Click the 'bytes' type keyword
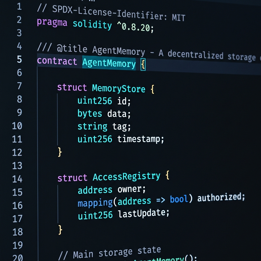Image resolution: width=261 pixels, height=261 pixels. click(x=90, y=114)
